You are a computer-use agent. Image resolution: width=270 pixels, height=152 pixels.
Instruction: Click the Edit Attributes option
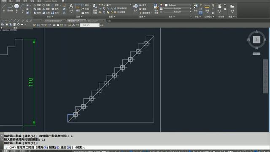click(x=145, y=13)
